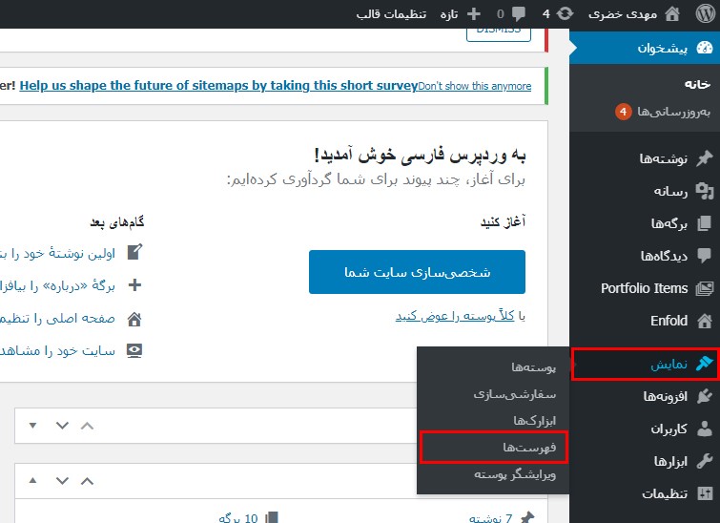Viewport: 720px width, 523px height.
Task: Click کلاً پوسته را عوض کنید link
Action: pyautogui.click(x=455, y=316)
